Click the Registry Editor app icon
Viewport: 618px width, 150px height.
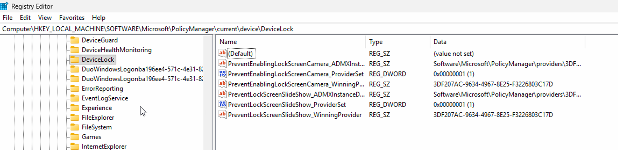[4, 6]
